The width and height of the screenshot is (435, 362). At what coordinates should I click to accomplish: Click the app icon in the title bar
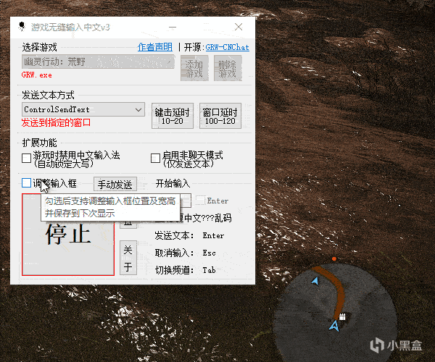(x=22, y=27)
